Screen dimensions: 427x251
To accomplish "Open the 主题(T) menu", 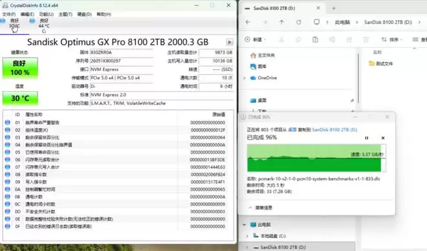I will pyautogui.click(x=65, y=14).
